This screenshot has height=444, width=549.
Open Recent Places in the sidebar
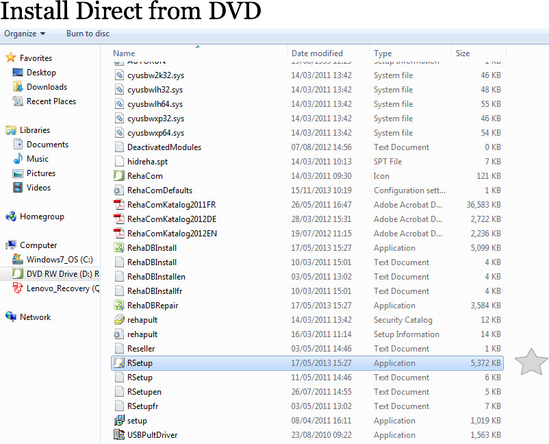(x=51, y=101)
